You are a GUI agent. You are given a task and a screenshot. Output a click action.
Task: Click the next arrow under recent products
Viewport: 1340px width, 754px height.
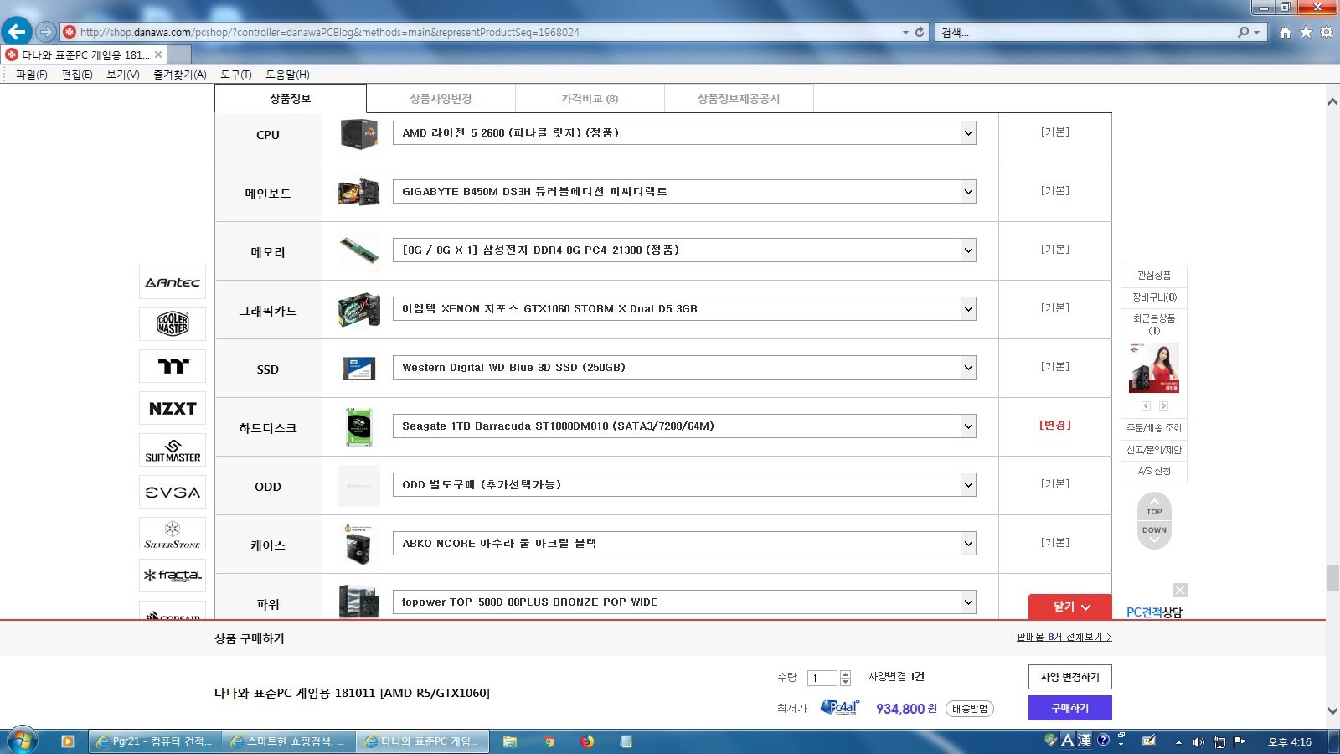(x=1163, y=405)
